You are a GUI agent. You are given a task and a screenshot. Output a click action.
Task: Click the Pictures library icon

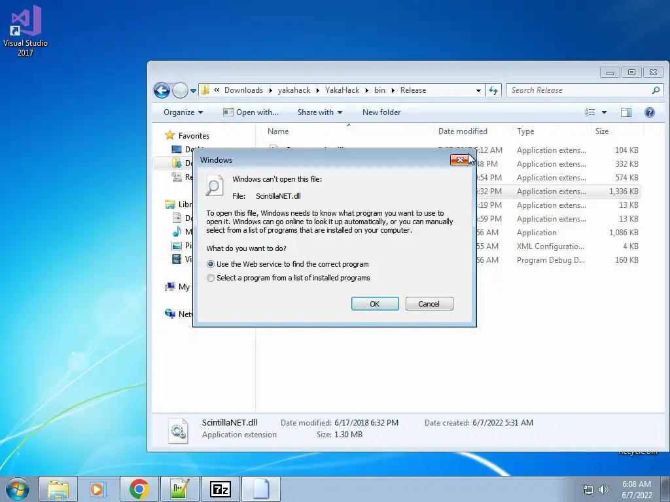pos(177,246)
